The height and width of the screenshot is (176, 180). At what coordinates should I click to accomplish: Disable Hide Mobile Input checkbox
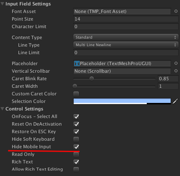76,147
